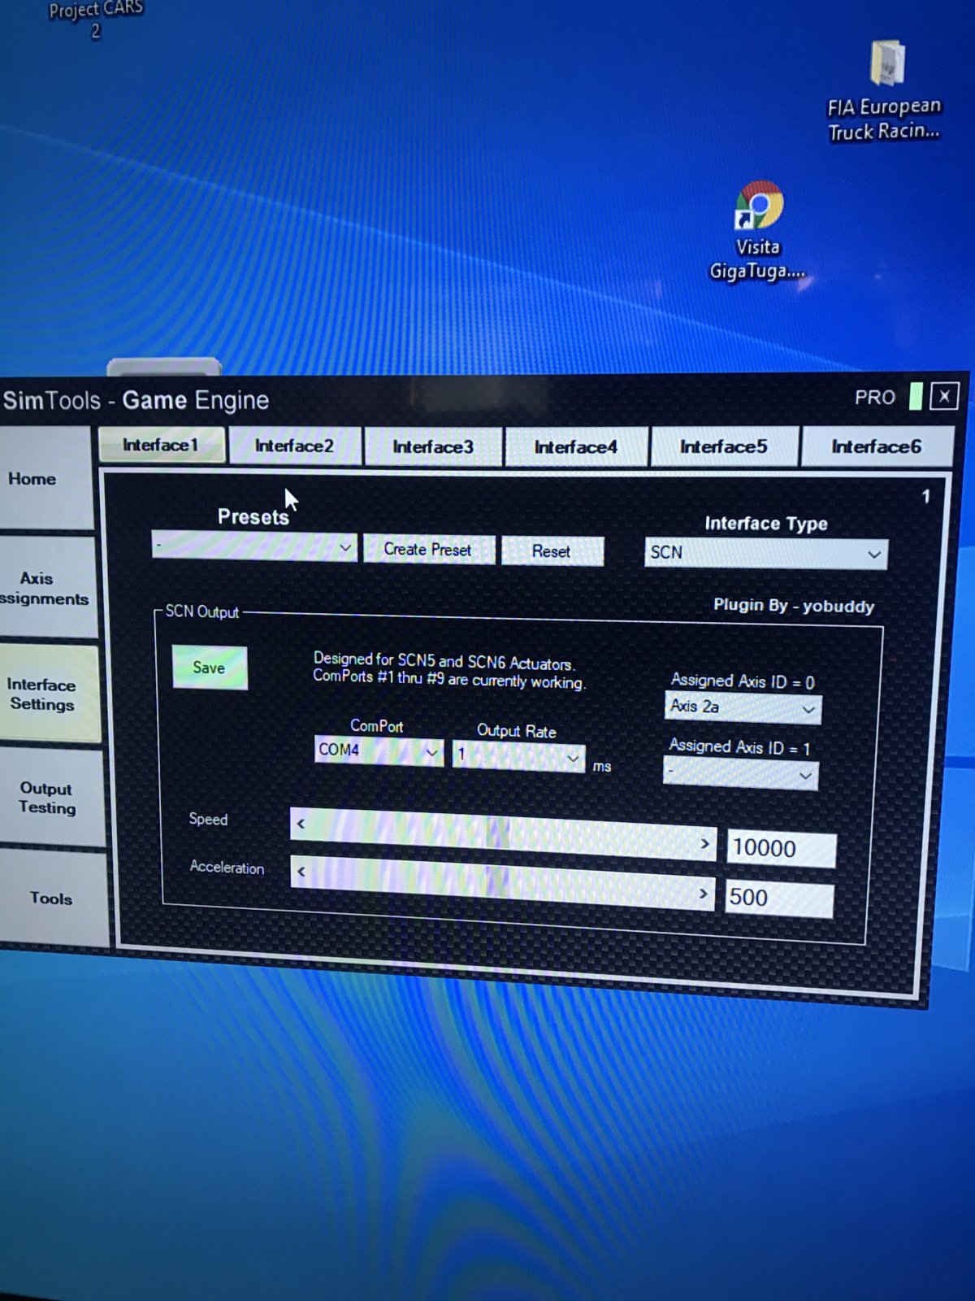Open the ComPort dropdown showing COM4
Image resolution: width=975 pixels, height=1301 pixels.
coord(379,751)
